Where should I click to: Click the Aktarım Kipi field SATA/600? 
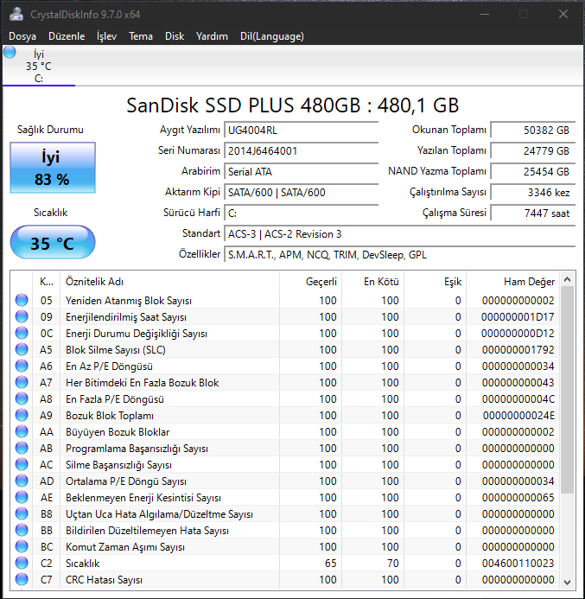tap(302, 192)
